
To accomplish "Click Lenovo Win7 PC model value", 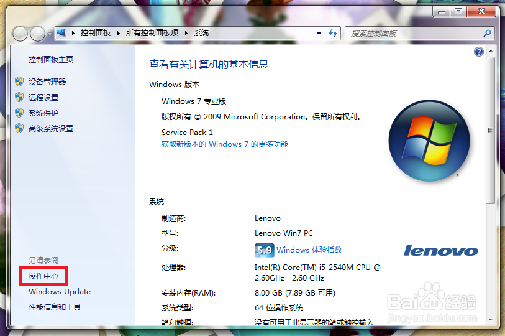I will (x=284, y=233).
